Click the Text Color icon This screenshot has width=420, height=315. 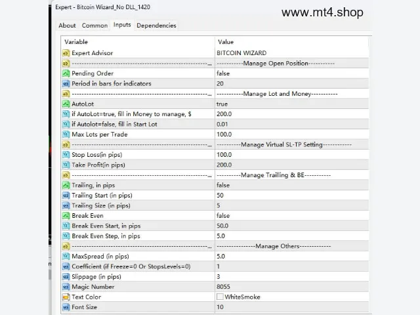[x=66, y=297]
